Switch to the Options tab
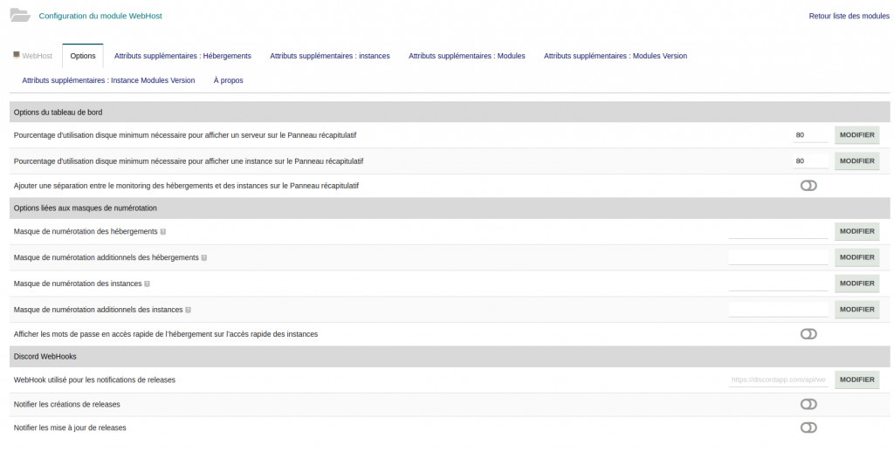The width and height of the screenshot is (894, 458). tap(83, 56)
